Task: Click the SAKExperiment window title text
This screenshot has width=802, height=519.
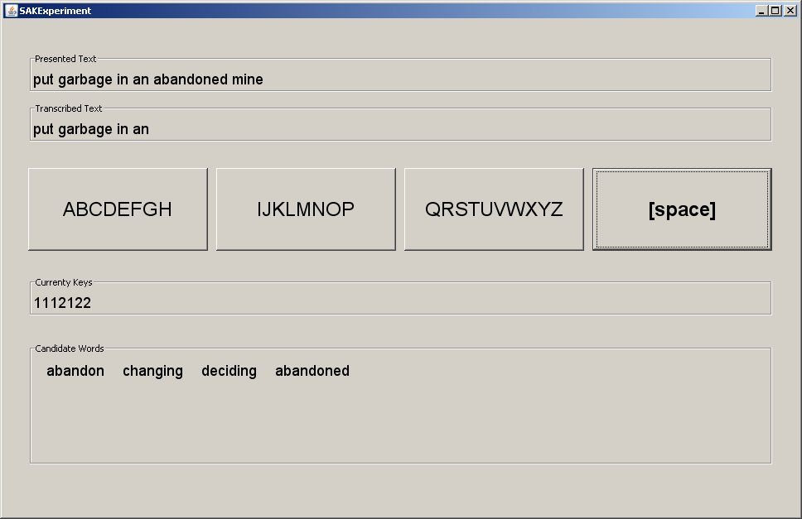Action: pyautogui.click(x=56, y=11)
